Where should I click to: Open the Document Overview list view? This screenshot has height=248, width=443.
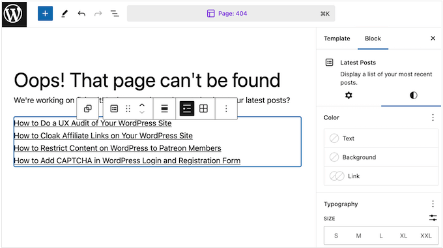(115, 14)
